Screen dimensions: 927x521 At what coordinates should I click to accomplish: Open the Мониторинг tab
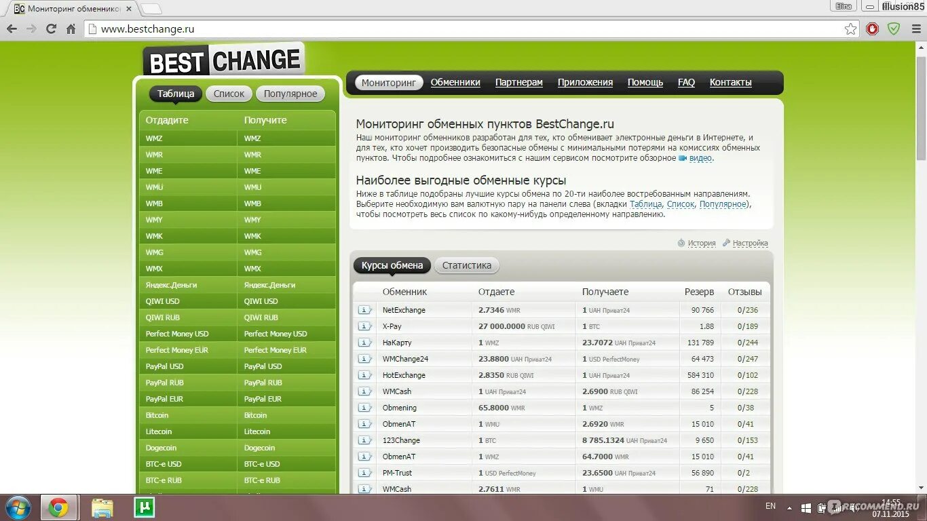click(388, 83)
